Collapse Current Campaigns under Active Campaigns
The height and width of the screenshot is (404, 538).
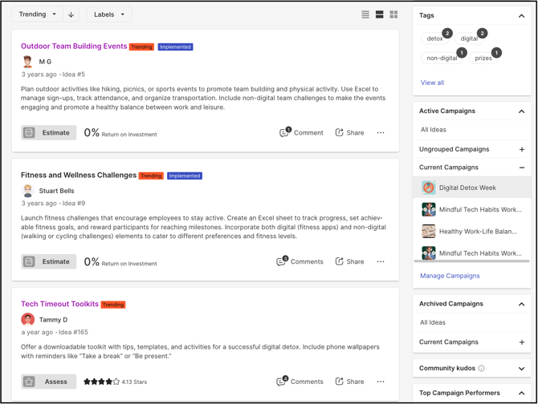[x=521, y=168]
